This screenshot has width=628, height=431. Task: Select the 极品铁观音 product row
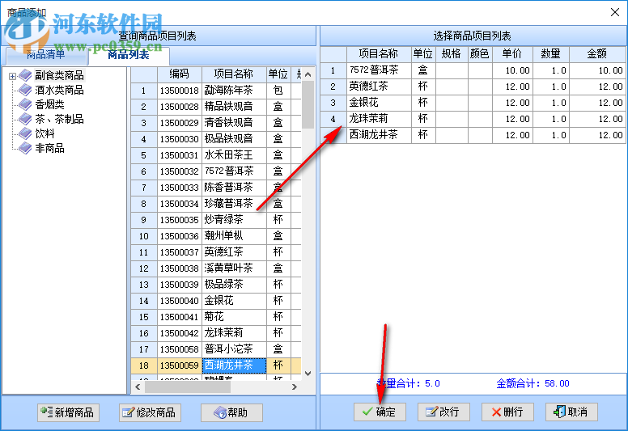tap(216, 139)
